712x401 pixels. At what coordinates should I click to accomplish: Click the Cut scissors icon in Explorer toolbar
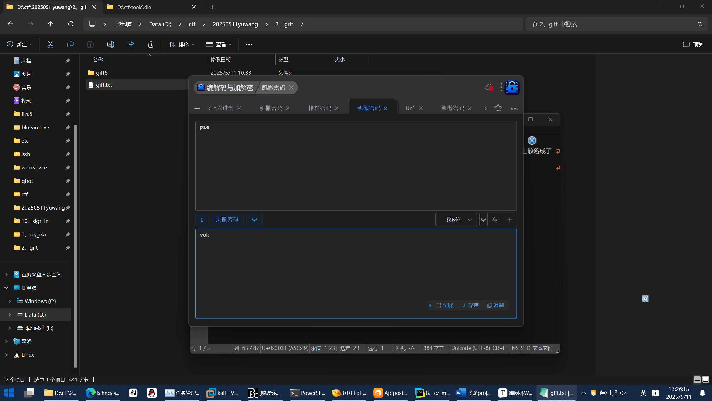tap(50, 44)
